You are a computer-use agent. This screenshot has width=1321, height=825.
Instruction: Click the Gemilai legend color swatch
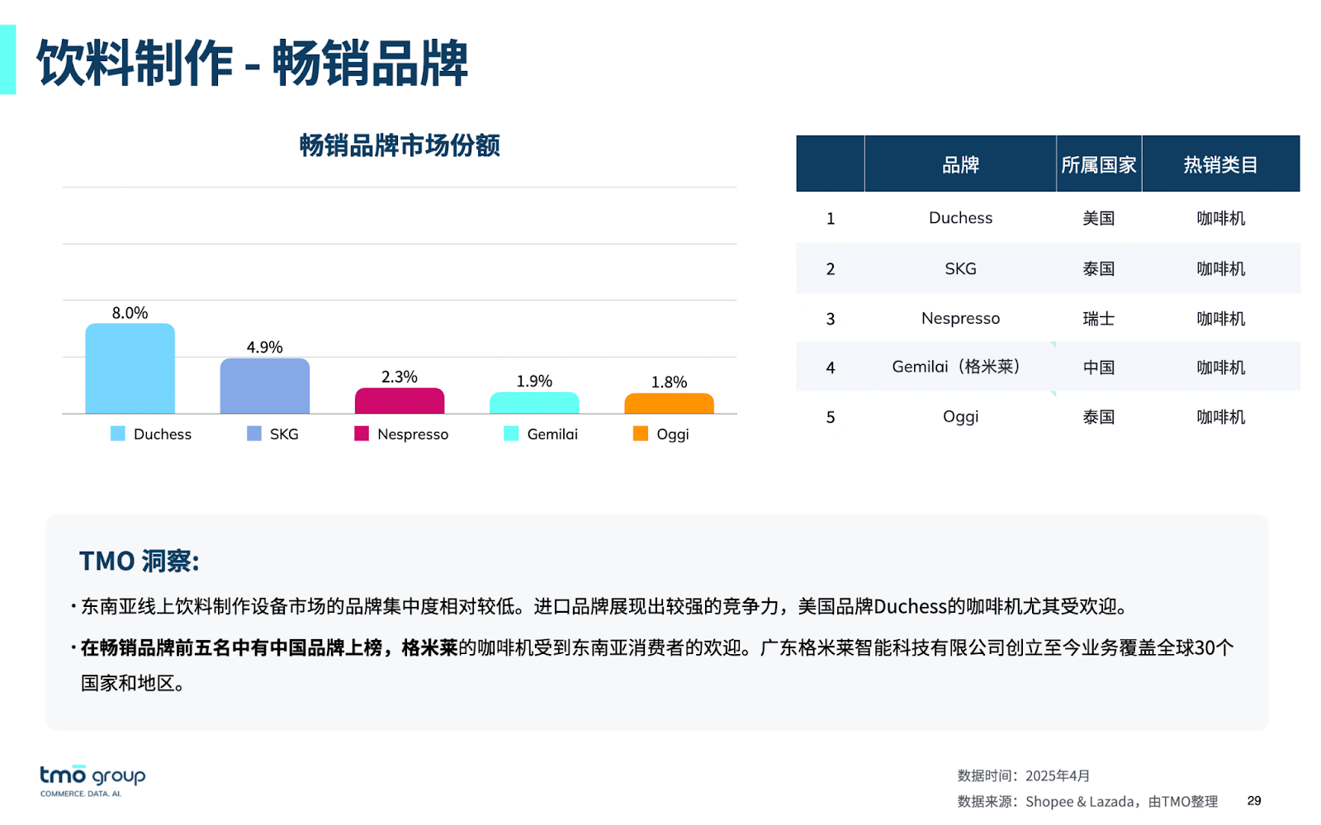tap(510, 434)
